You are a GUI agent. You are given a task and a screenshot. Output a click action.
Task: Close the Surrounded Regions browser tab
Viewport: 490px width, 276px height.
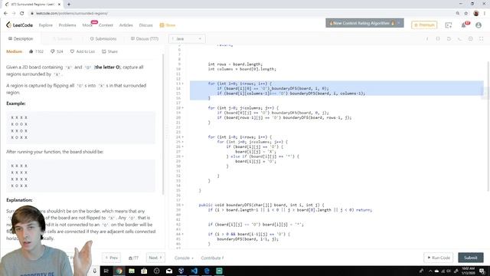tap(59, 5)
